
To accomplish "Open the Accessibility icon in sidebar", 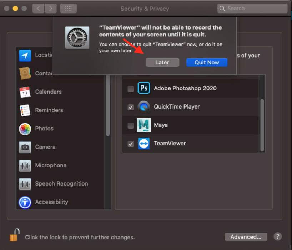I will point(25,202).
